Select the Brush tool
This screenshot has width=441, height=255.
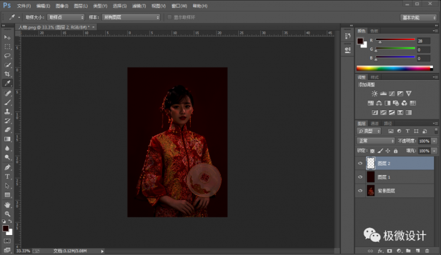click(x=8, y=102)
